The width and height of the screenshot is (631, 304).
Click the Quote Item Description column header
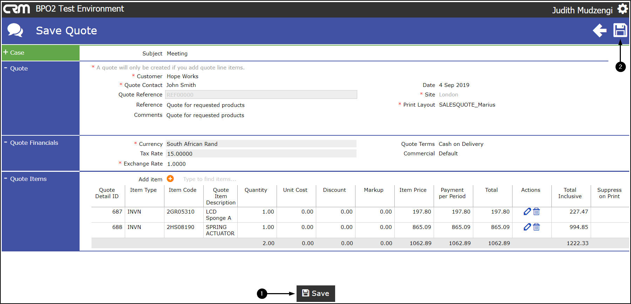point(221,196)
